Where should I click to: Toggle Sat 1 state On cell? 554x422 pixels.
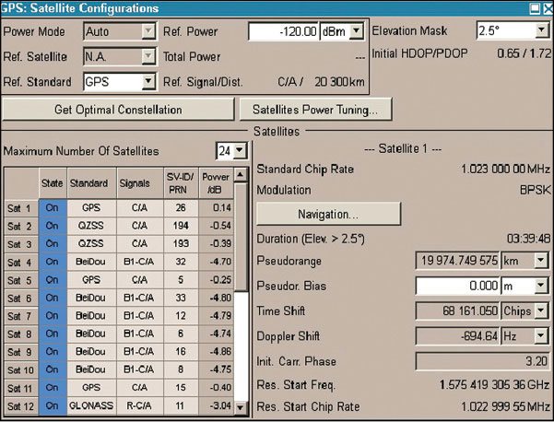pyautogui.click(x=52, y=208)
